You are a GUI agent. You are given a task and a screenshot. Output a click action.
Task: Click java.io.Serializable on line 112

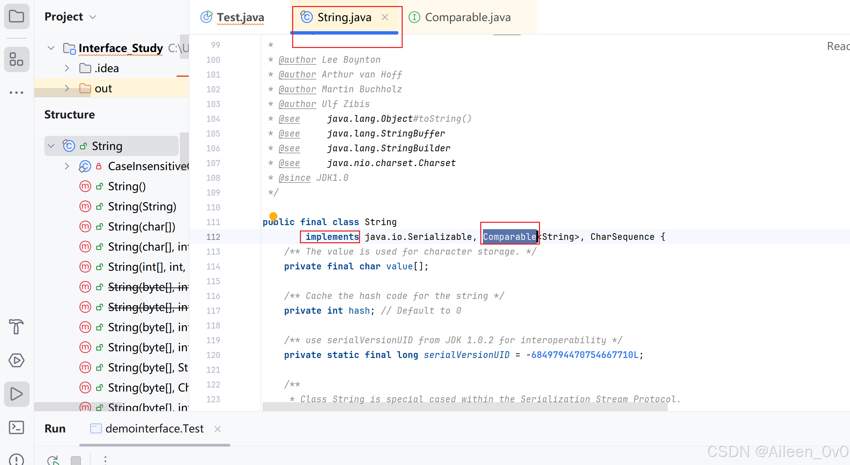(x=418, y=237)
